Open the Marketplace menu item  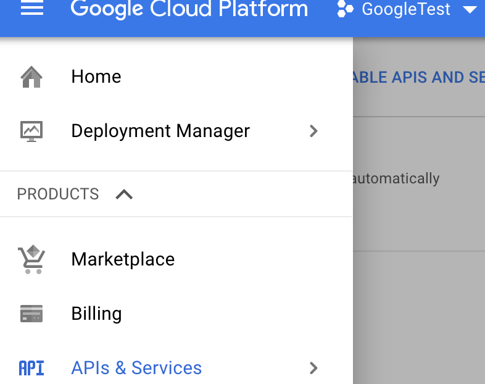(123, 259)
